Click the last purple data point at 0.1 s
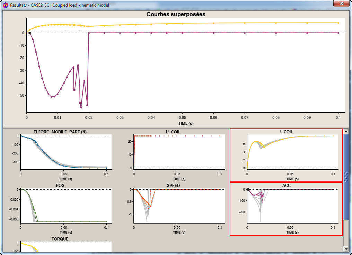 tap(338, 33)
